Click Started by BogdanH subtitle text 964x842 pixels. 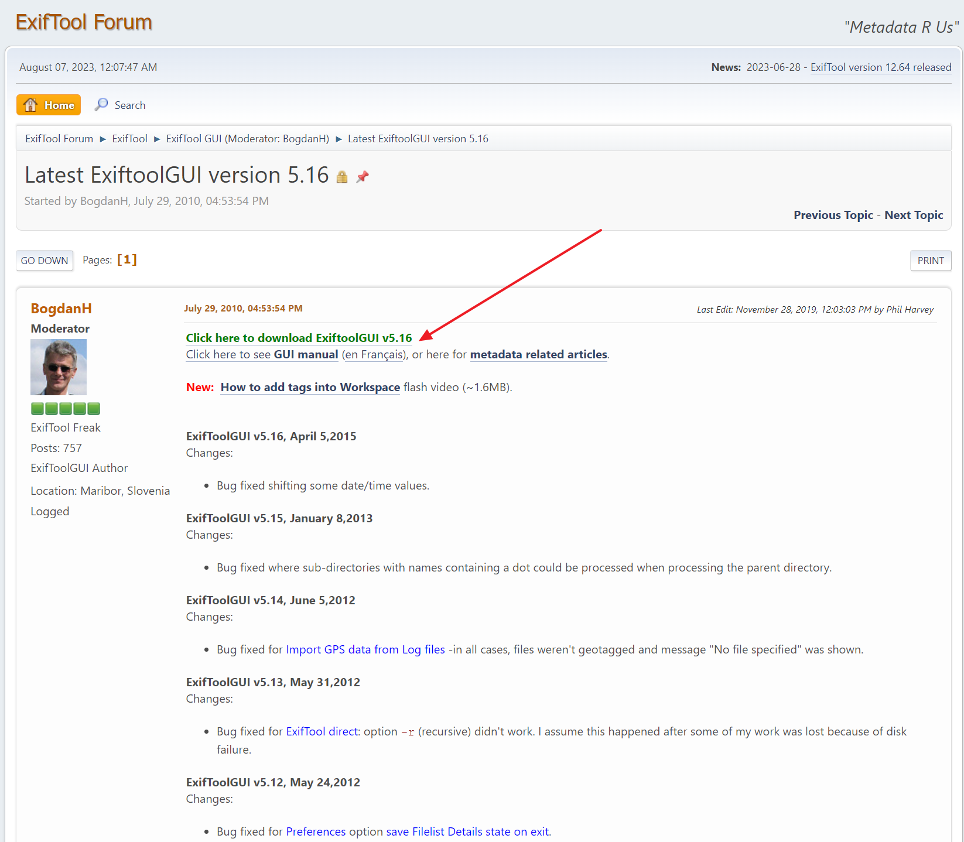[x=146, y=201]
